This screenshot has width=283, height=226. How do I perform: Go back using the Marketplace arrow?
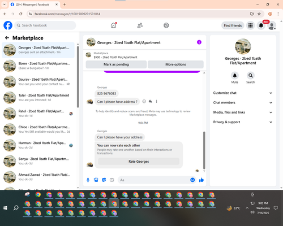click(x=7, y=38)
